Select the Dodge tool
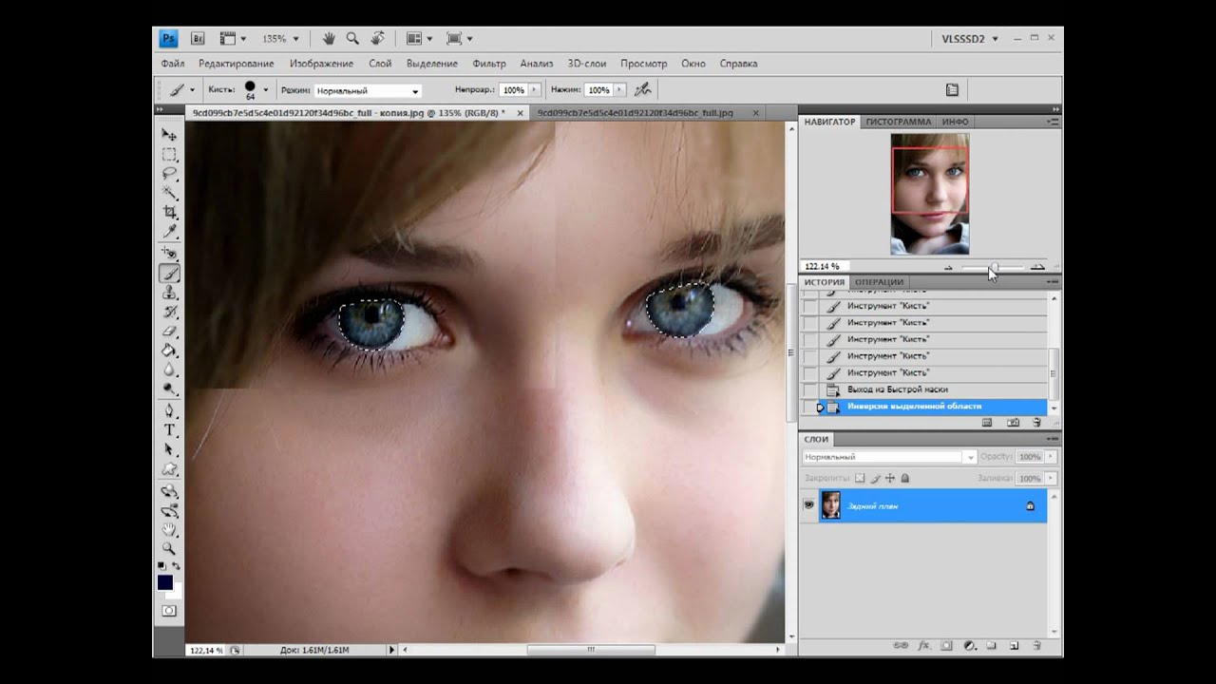 click(169, 389)
